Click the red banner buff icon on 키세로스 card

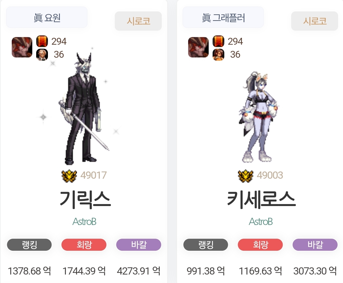(x=218, y=41)
